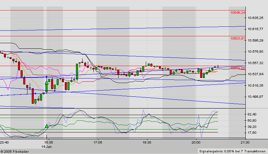Select the 20:00 time axis label

click(196, 143)
